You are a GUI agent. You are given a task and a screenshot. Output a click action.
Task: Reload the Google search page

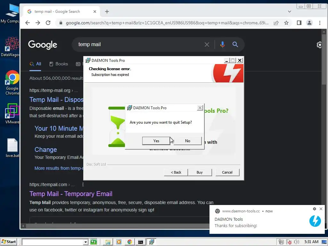[48, 23]
